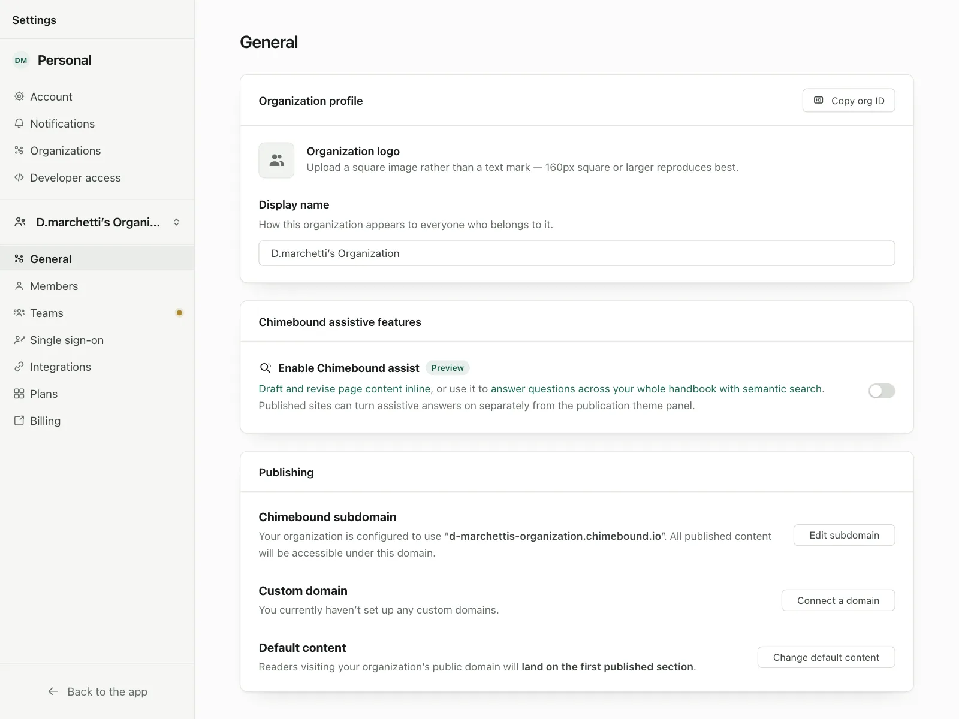Upload an organization logo via placeholder
The width and height of the screenshot is (959, 719).
pyautogui.click(x=276, y=160)
